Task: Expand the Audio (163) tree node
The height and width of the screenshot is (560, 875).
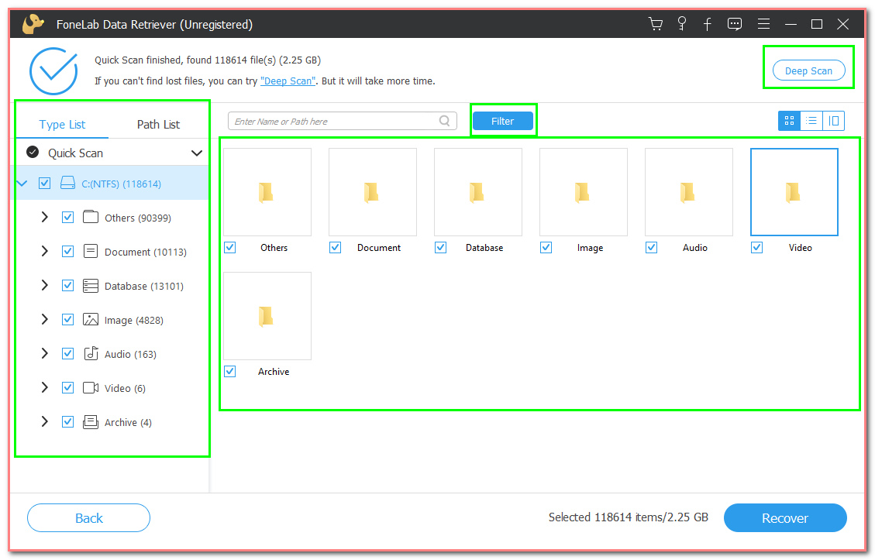Action: 45,354
